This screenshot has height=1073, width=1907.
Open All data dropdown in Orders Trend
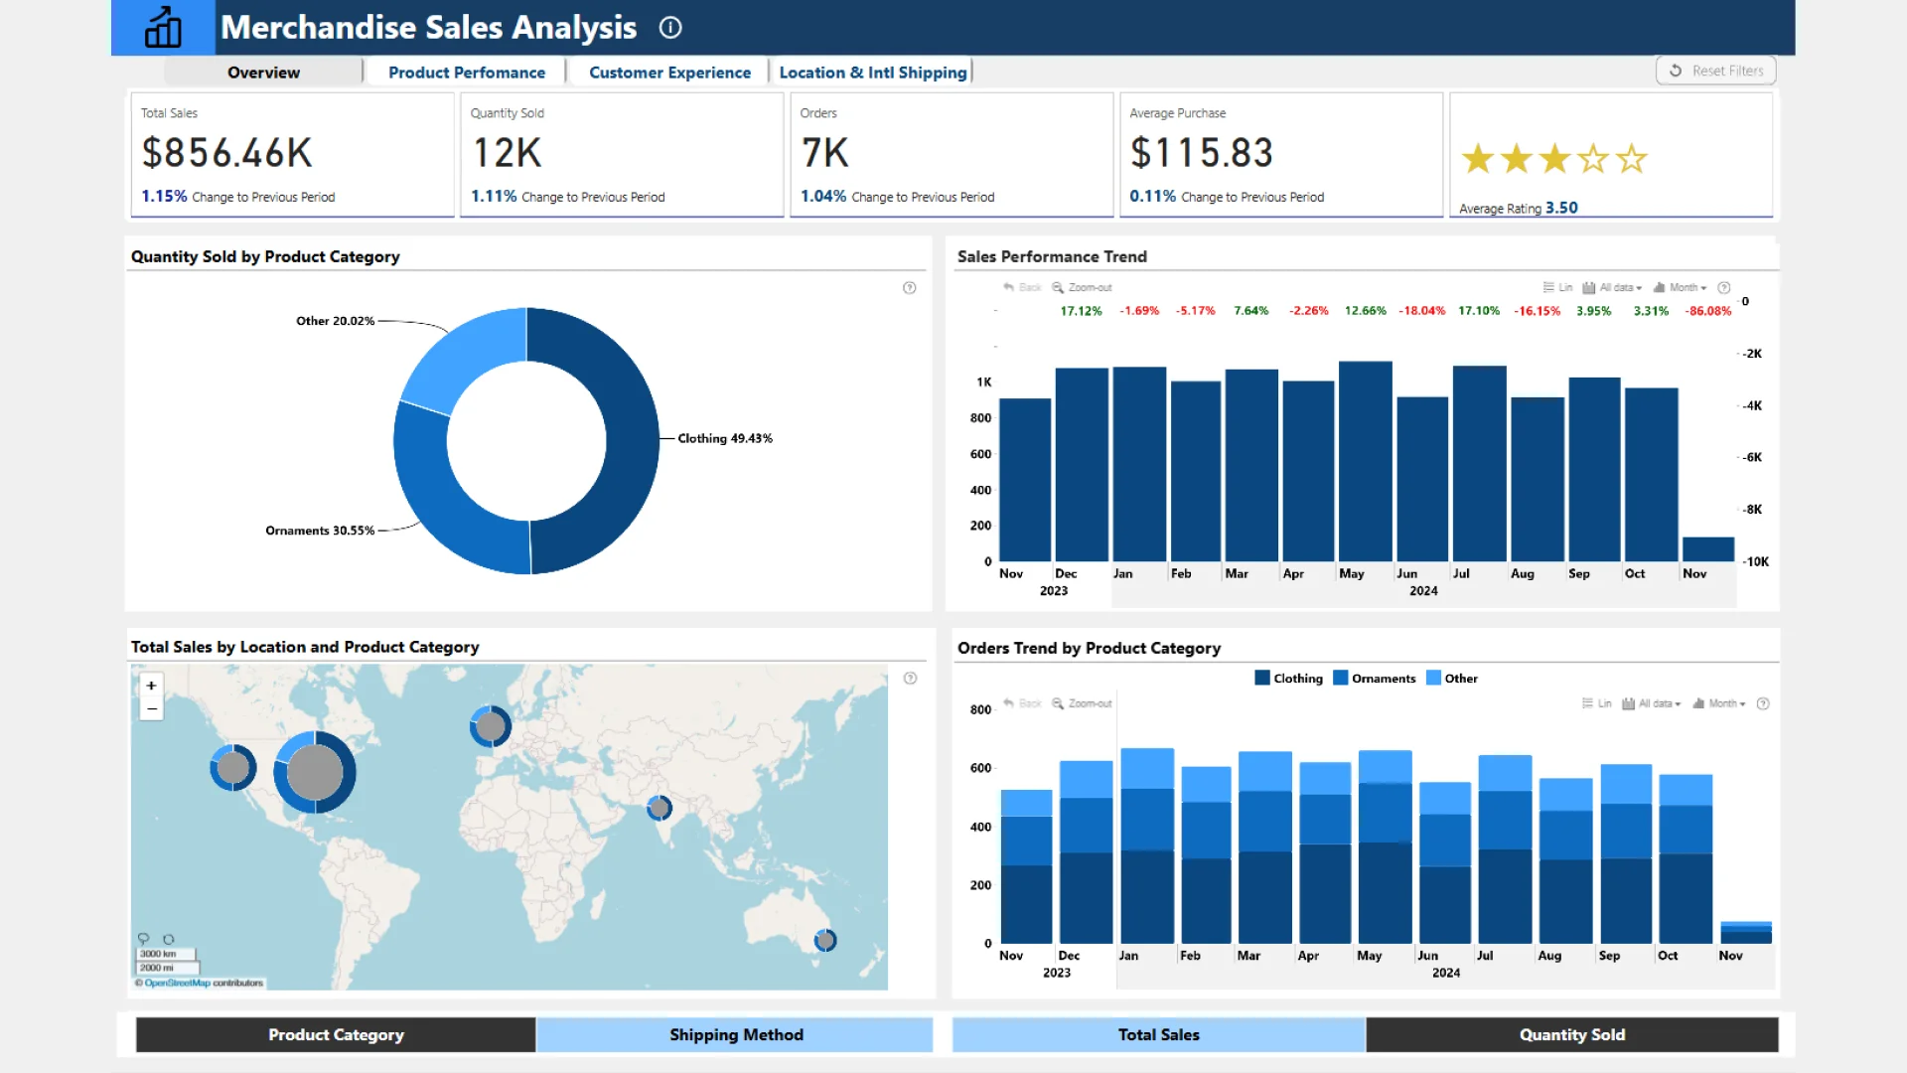point(1651,703)
